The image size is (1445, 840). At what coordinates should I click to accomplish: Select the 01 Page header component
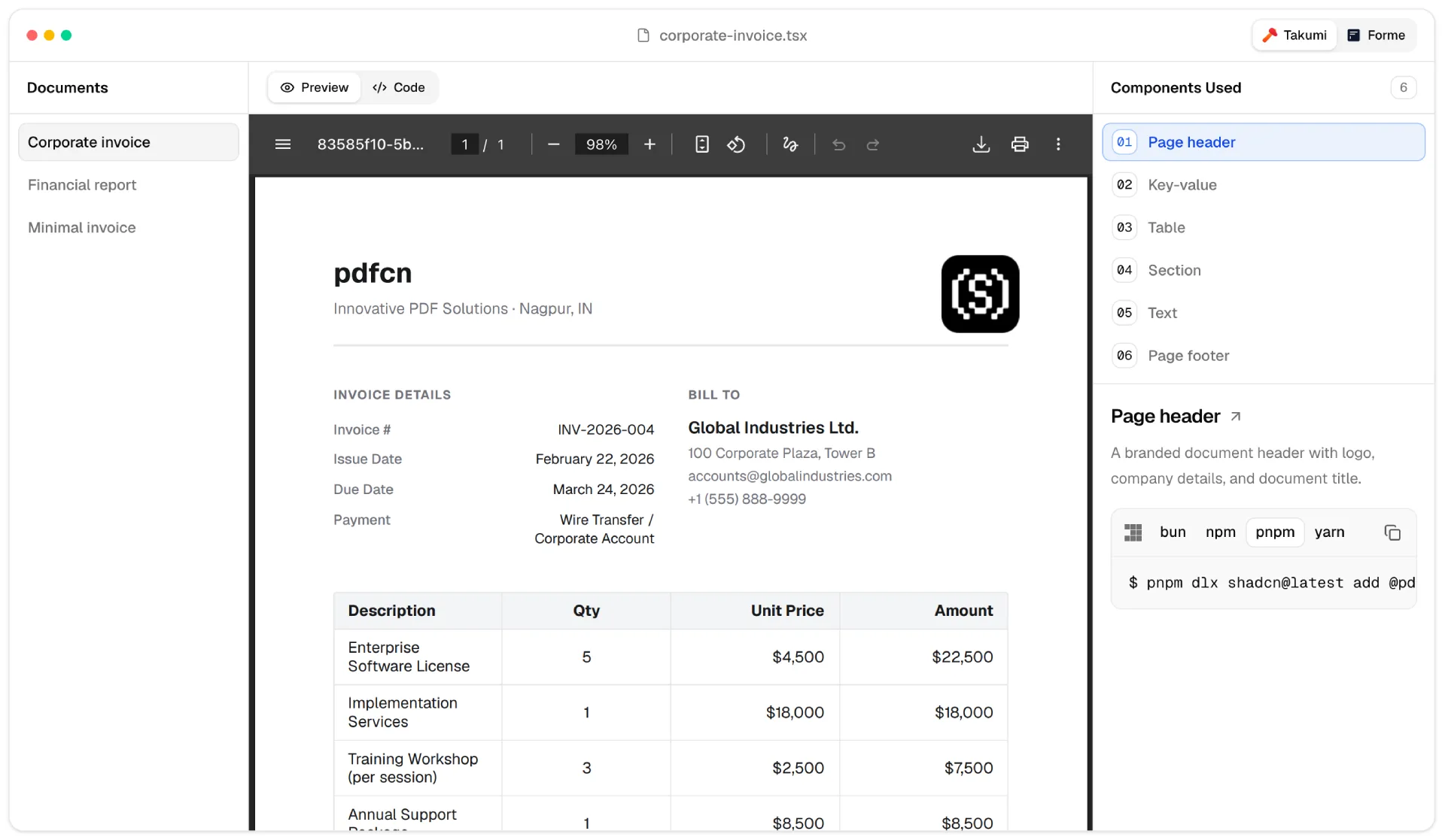point(1264,142)
